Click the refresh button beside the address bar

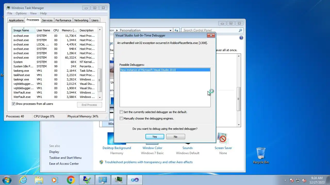pos(176,30)
